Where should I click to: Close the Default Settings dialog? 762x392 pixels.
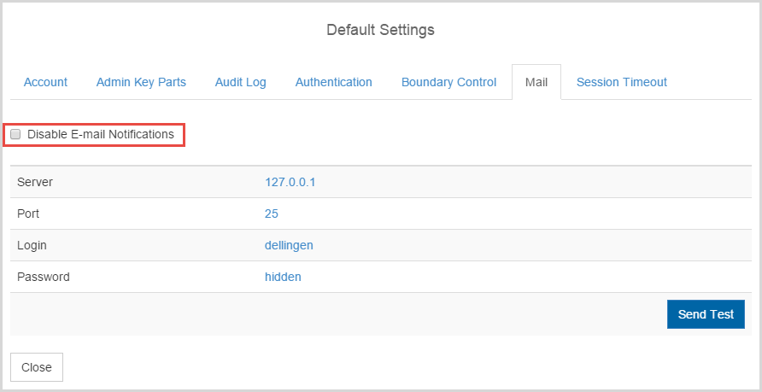point(37,367)
